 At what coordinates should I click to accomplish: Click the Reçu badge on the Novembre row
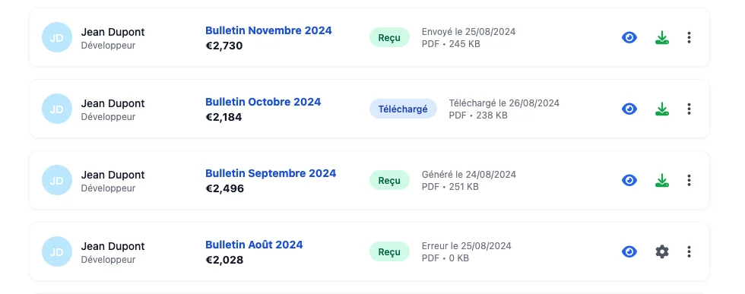click(389, 37)
